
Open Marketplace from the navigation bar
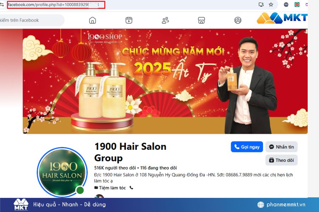[x=201, y=20]
